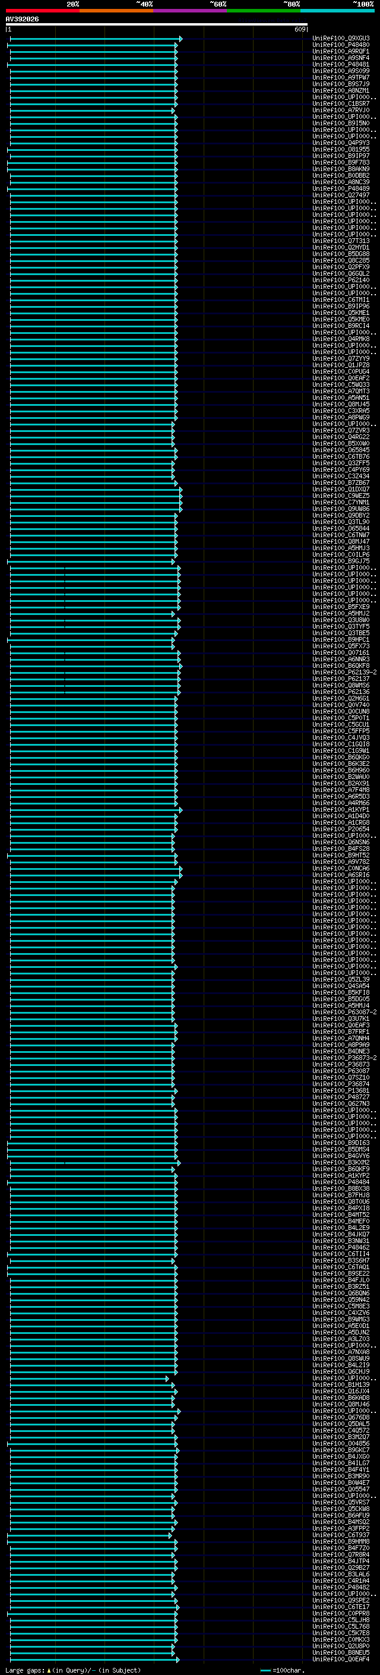Click the alignment bar for UniRef100_Q9XGU3
Image resolution: width=380 pixels, height=1675 pixels.
coord(96,39)
